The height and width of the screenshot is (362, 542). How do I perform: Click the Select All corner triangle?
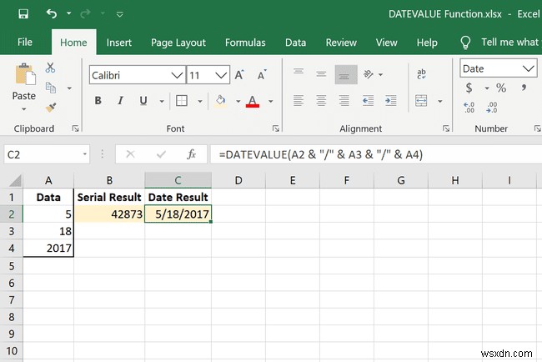click(14, 180)
